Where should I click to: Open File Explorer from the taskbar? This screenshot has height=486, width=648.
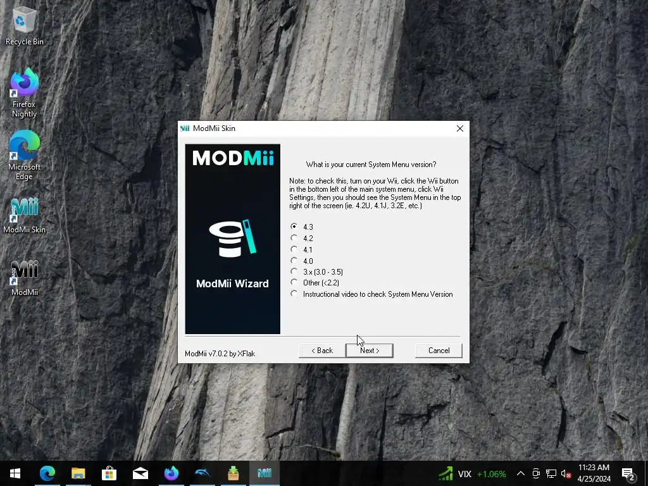click(78, 473)
